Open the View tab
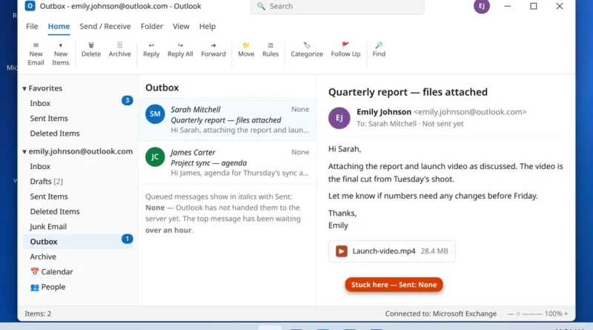 point(181,26)
